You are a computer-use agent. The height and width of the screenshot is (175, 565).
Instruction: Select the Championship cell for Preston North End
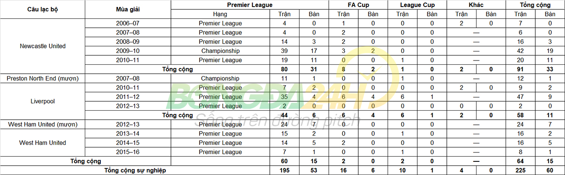point(221,78)
